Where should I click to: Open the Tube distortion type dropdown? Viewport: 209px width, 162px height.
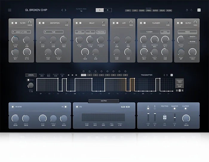53,32
